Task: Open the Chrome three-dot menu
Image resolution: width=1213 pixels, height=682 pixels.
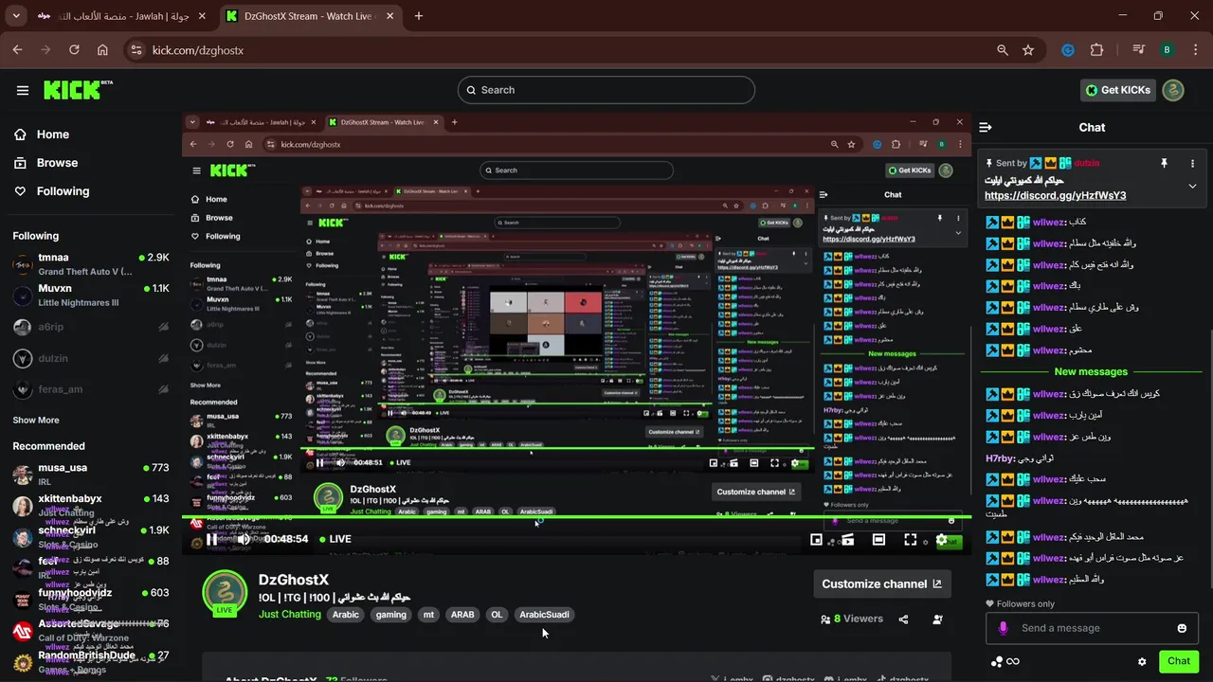Action: click(1194, 50)
